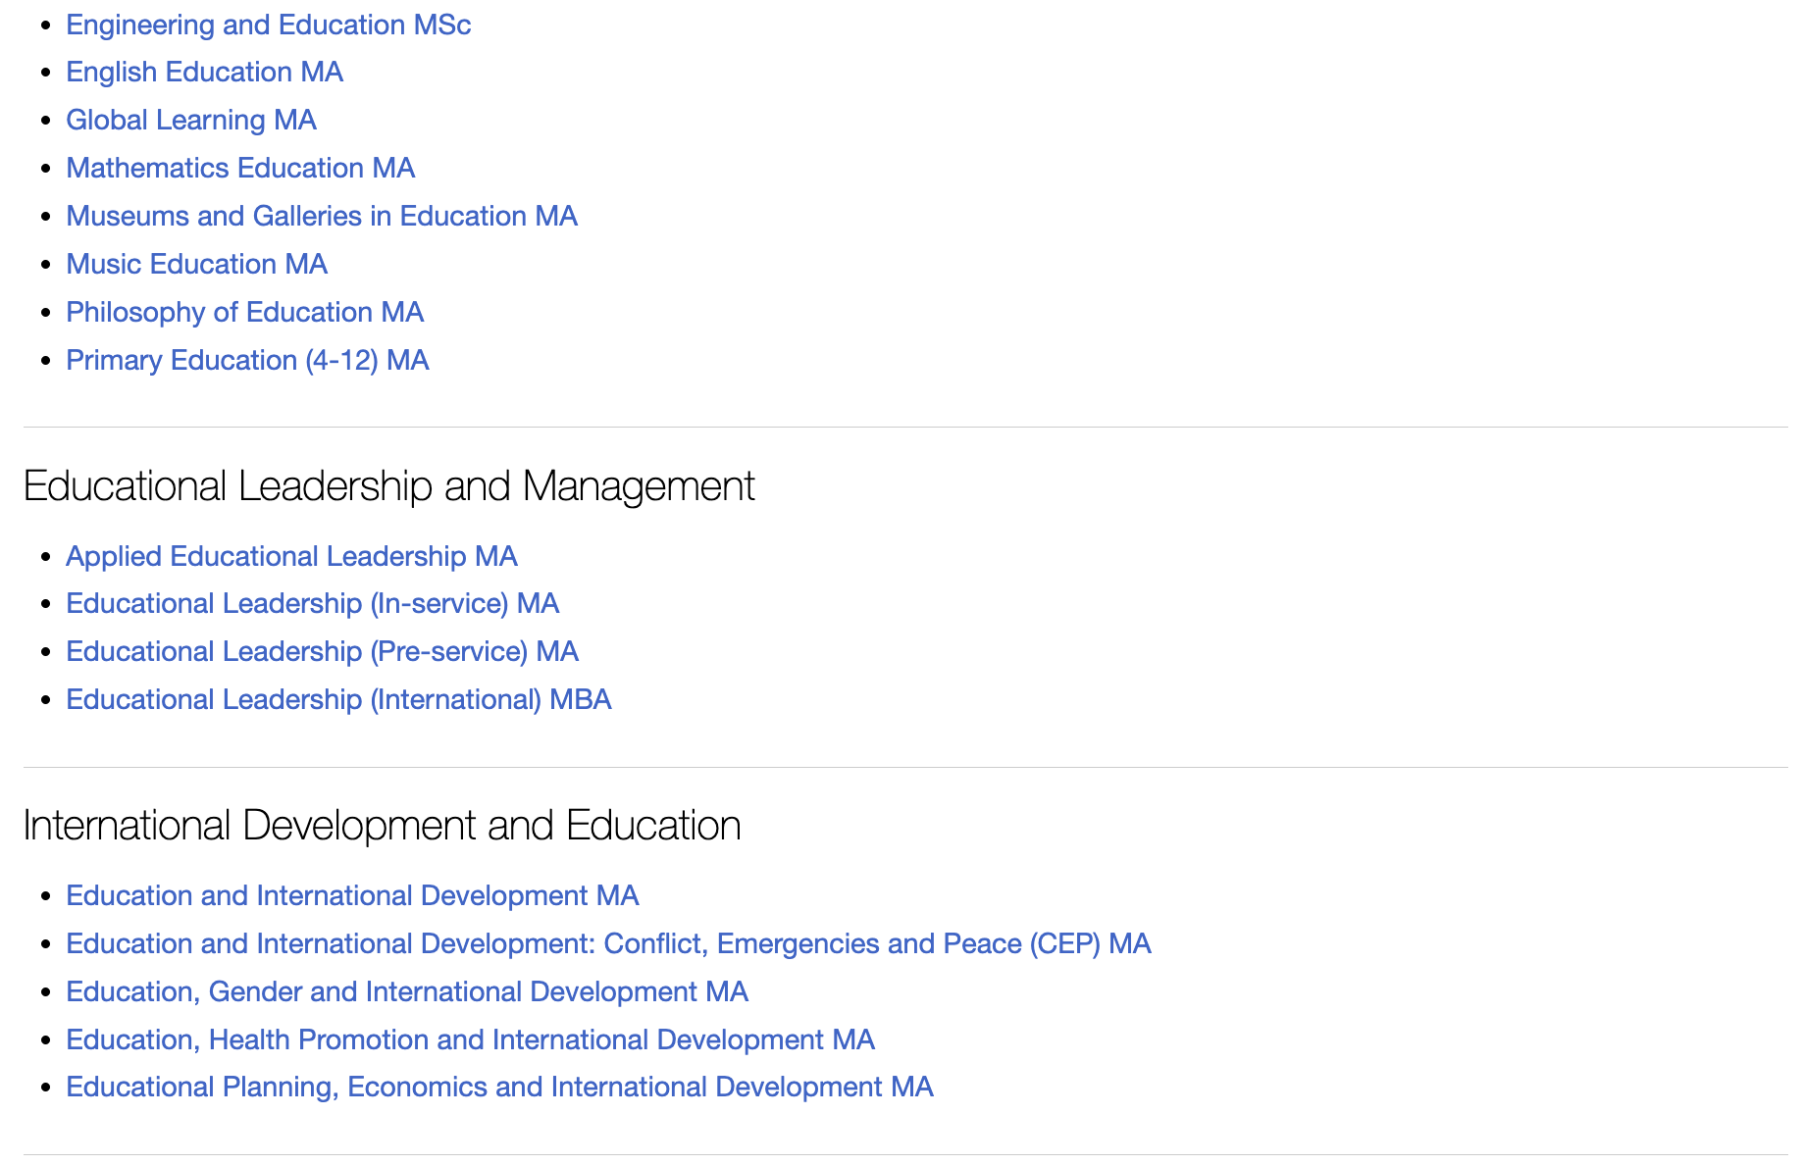Click the English Education MA link
1803x1165 pixels.
click(204, 73)
